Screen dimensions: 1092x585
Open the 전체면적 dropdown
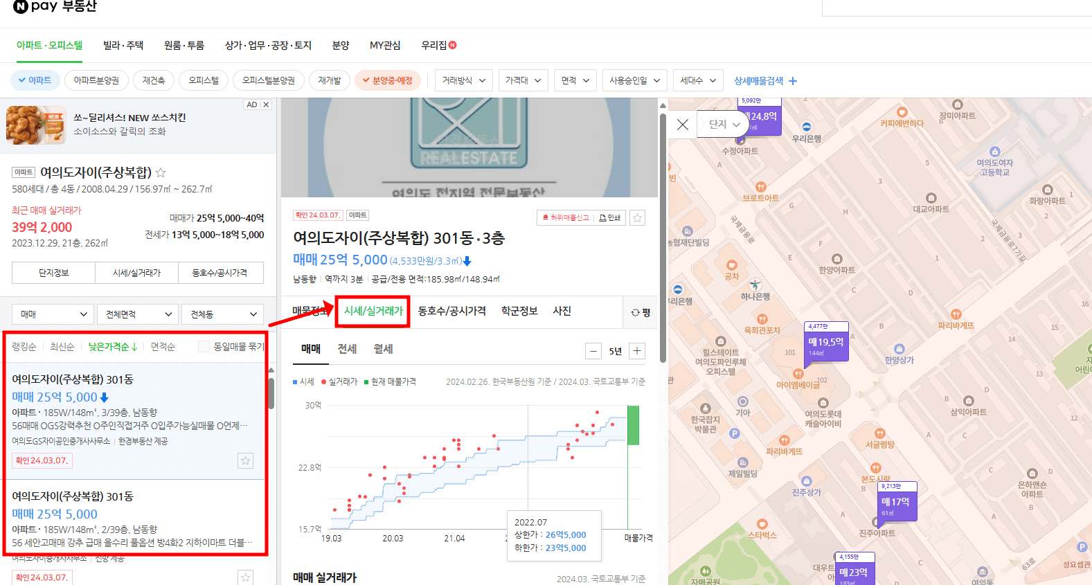tap(138, 314)
